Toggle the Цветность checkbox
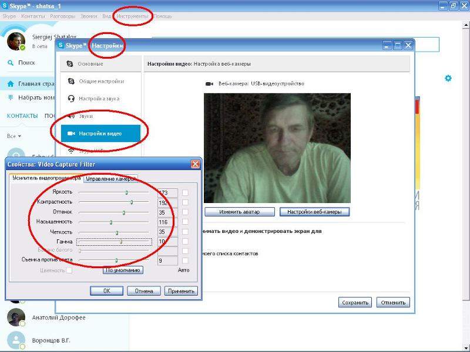 (x=69, y=270)
